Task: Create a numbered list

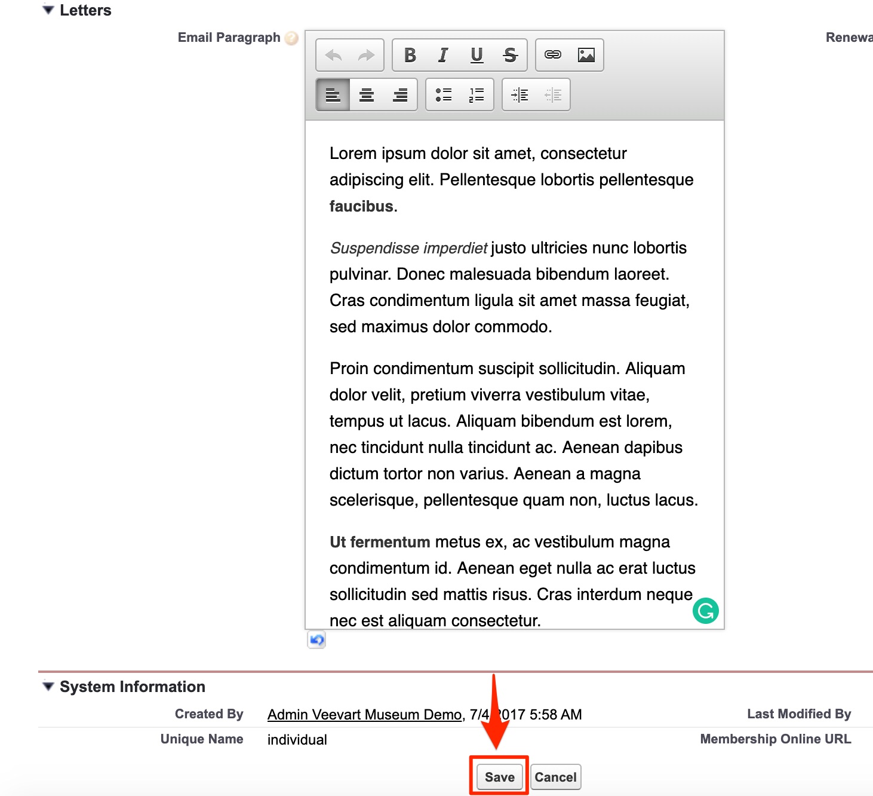Action: coord(475,94)
